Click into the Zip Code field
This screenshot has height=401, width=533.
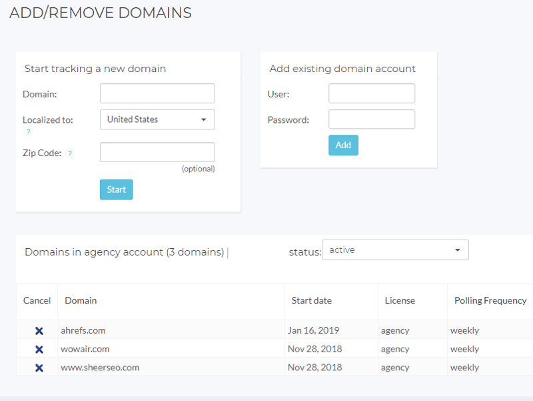point(157,152)
